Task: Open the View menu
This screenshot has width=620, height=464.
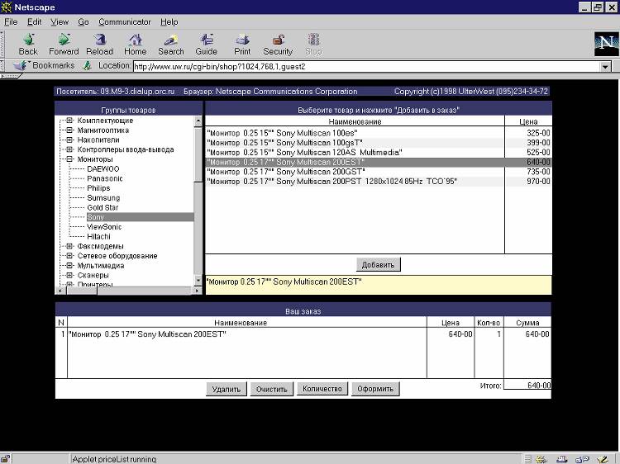Action: pyautogui.click(x=60, y=21)
